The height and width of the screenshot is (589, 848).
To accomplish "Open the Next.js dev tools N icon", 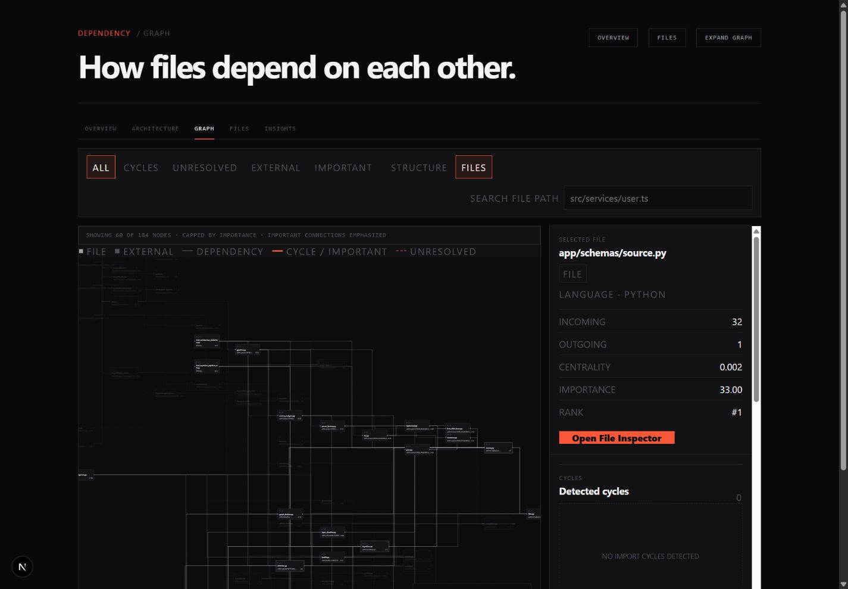I will (22, 567).
